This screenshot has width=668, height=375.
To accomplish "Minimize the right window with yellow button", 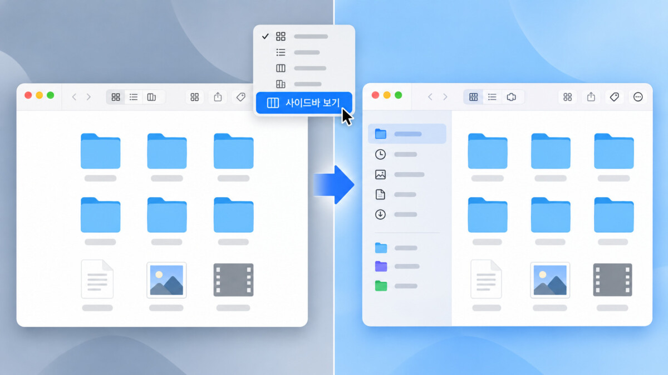I will click(387, 95).
